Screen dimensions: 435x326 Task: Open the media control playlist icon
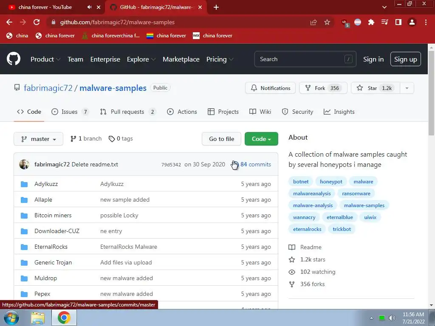pos(385,22)
